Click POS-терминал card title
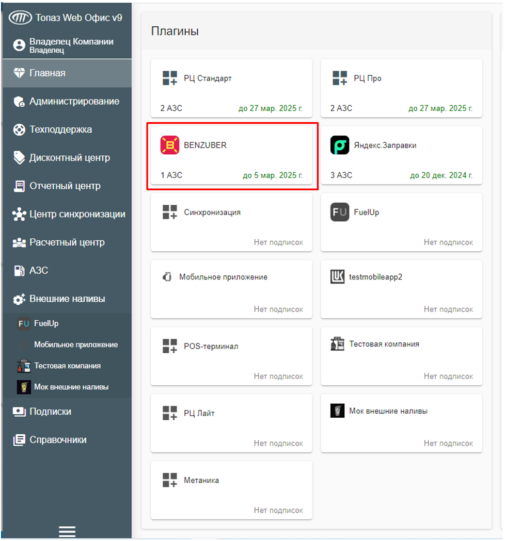505x541 pixels. [211, 346]
